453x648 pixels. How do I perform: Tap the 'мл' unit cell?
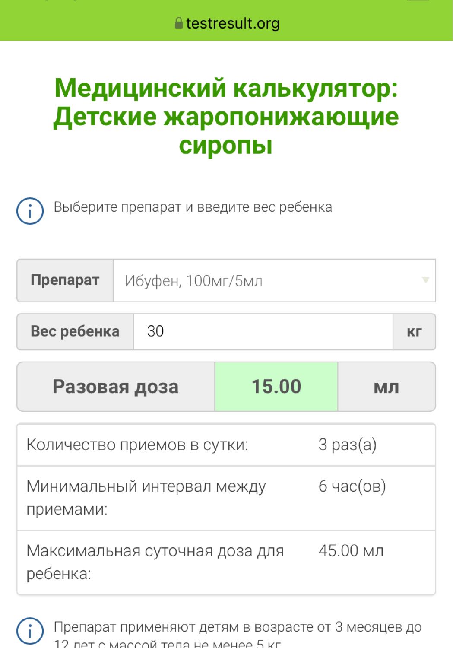(x=386, y=387)
